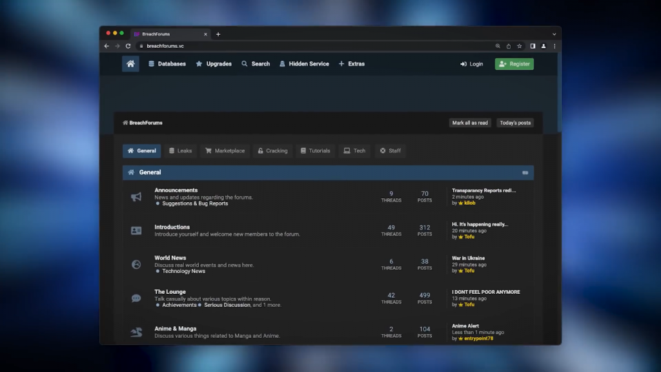Click the browser back arrow
This screenshot has width=661, height=372.
pyautogui.click(x=107, y=46)
